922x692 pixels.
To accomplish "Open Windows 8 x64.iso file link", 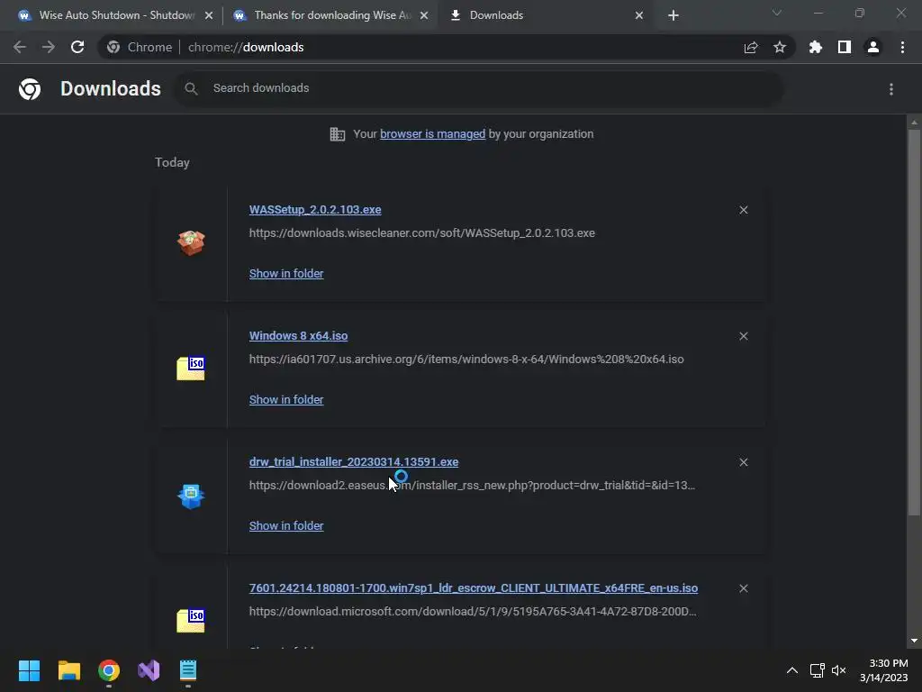I will tap(298, 335).
